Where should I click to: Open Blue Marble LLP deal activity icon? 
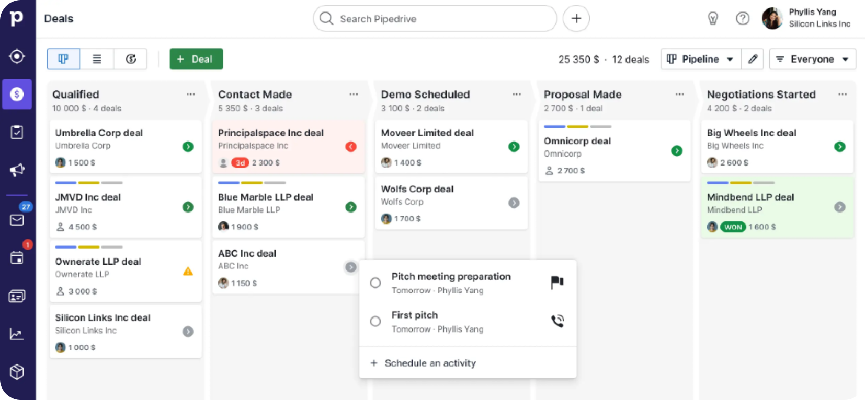351,207
